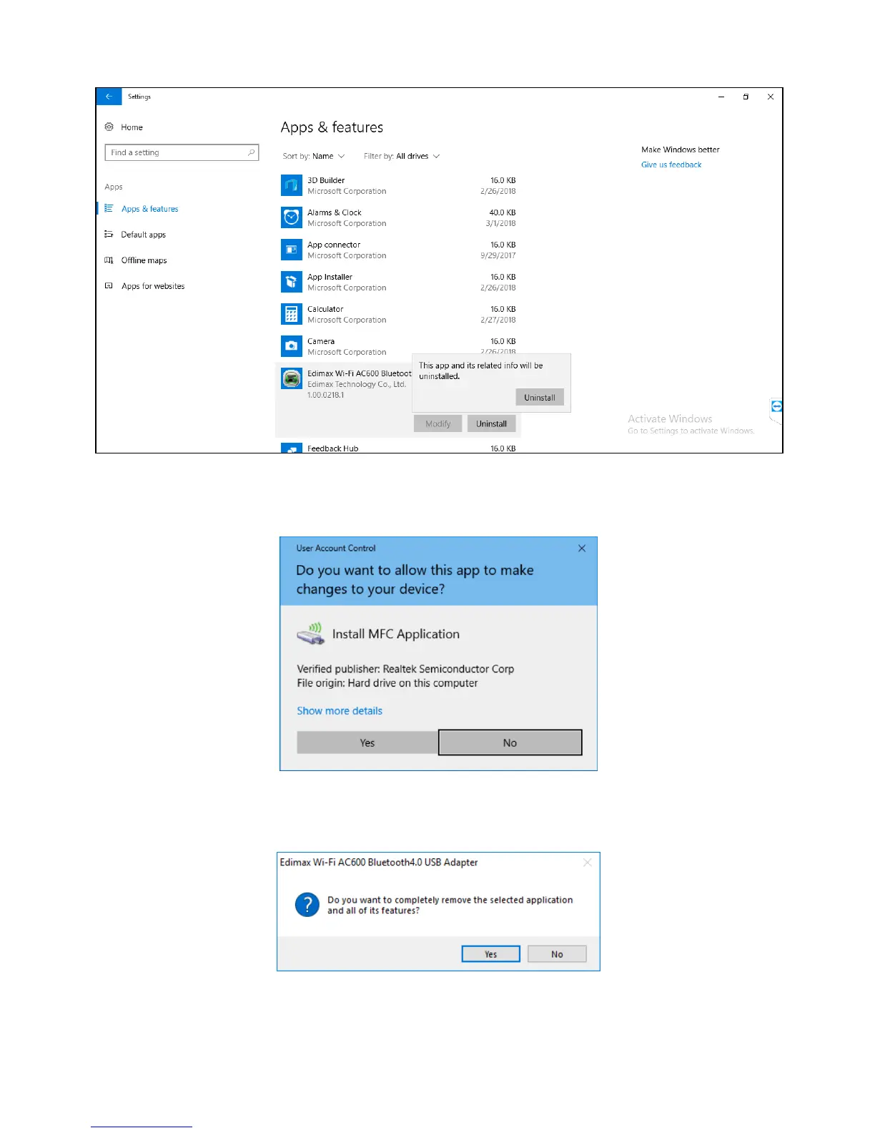Viewport: 875px width, 1133px height.
Task: Select Edimax Wi-Fi AC600 Bluetooth entry name
Action: (360, 373)
